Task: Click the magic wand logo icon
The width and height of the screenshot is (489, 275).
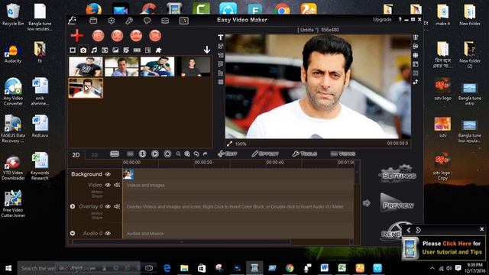Action: (73, 21)
